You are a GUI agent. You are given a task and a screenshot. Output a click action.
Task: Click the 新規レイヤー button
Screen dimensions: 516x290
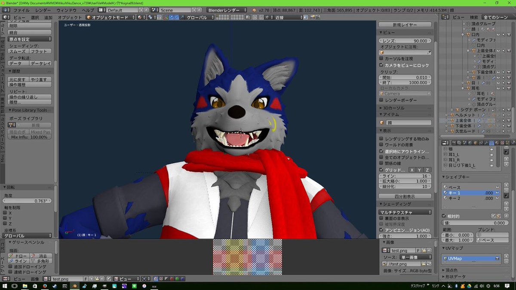(x=405, y=24)
